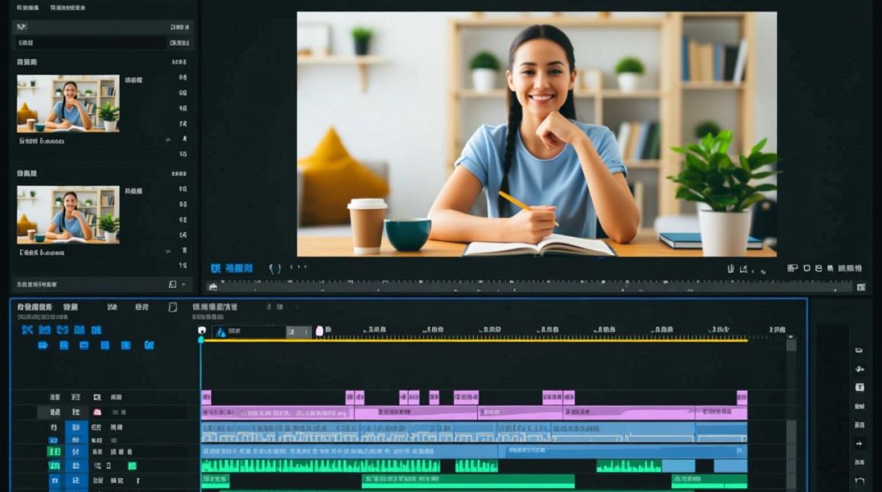882x492 pixels.
Task: Click the fourth blue icon in the upper tool row
Action: tap(79, 330)
